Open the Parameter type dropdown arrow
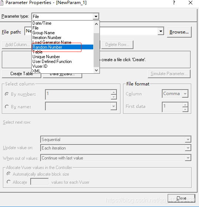The width and height of the screenshot is (199, 207). (96, 17)
